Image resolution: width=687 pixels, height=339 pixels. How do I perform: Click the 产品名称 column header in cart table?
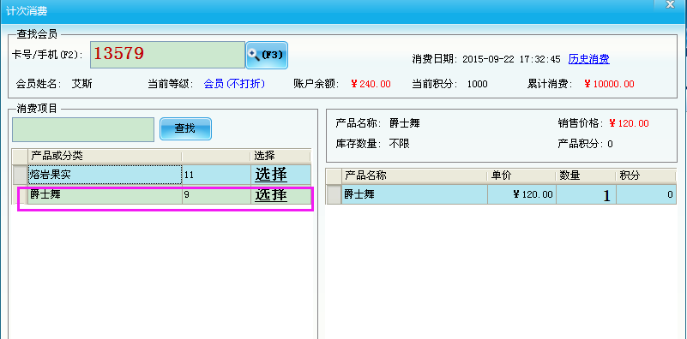pyautogui.click(x=414, y=175)
